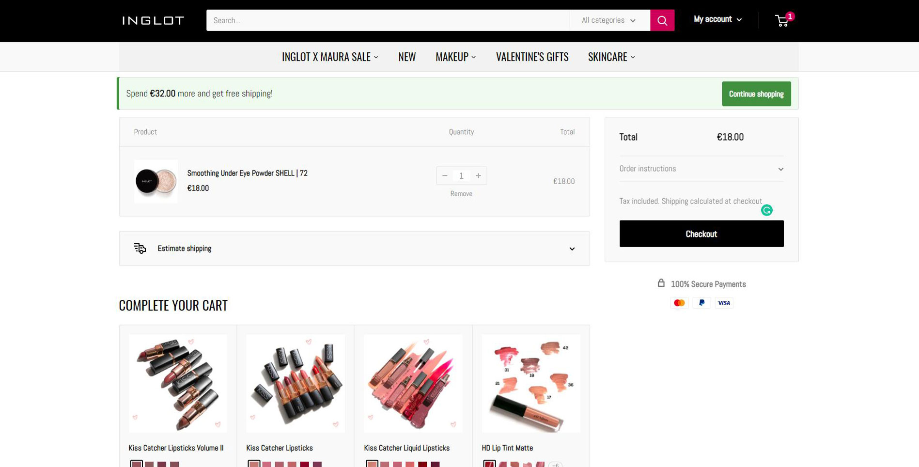Click the pink search magnifier button
Viewport: 919px width, 467px height.
(x=662, y=20)
